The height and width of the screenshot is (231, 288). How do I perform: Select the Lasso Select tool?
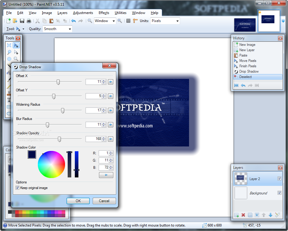coord(9,52)
